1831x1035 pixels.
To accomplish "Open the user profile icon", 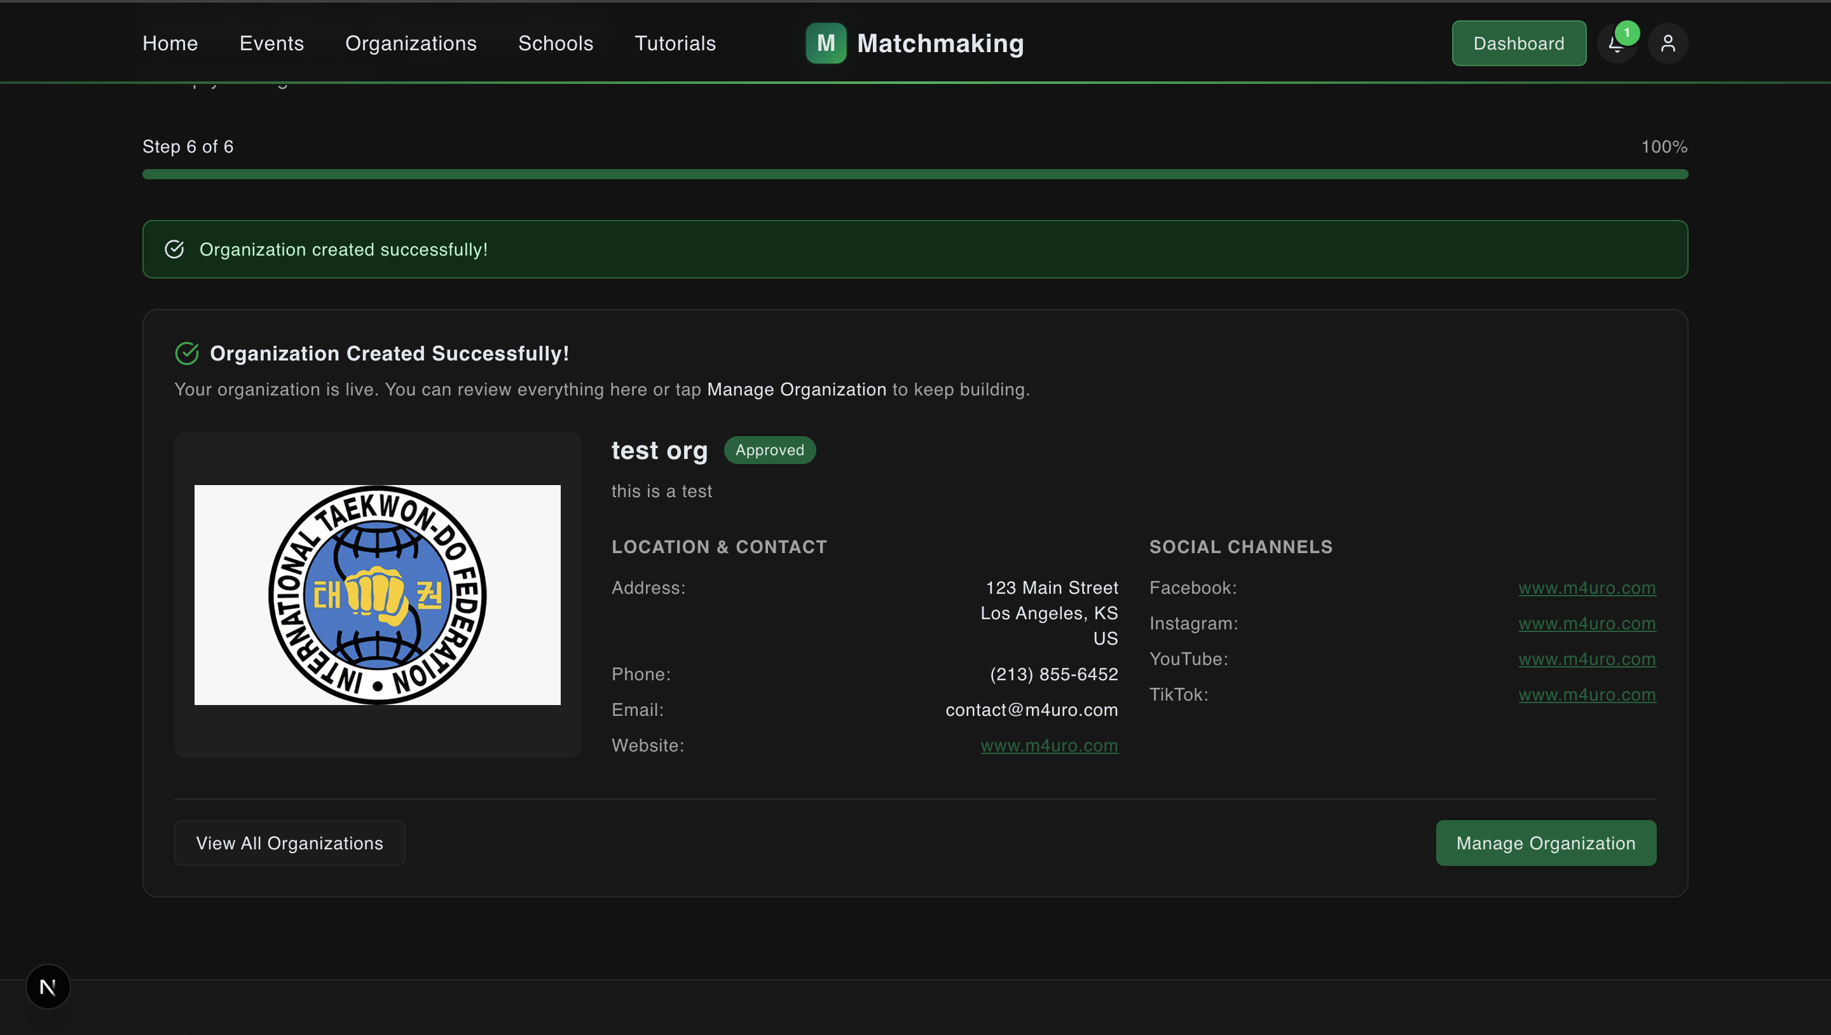I will (1668, 43).
